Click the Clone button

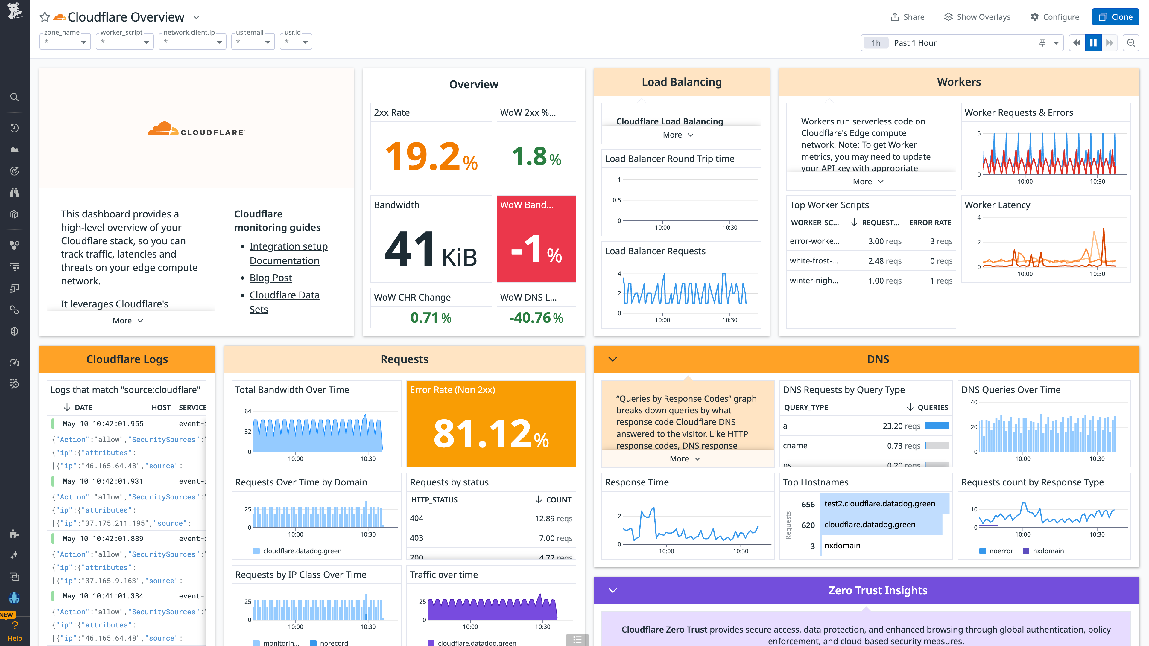click(1115, 16)
